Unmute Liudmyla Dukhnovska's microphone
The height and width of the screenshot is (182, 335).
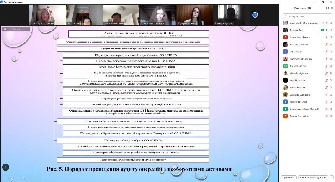click(x=327, y=59)
